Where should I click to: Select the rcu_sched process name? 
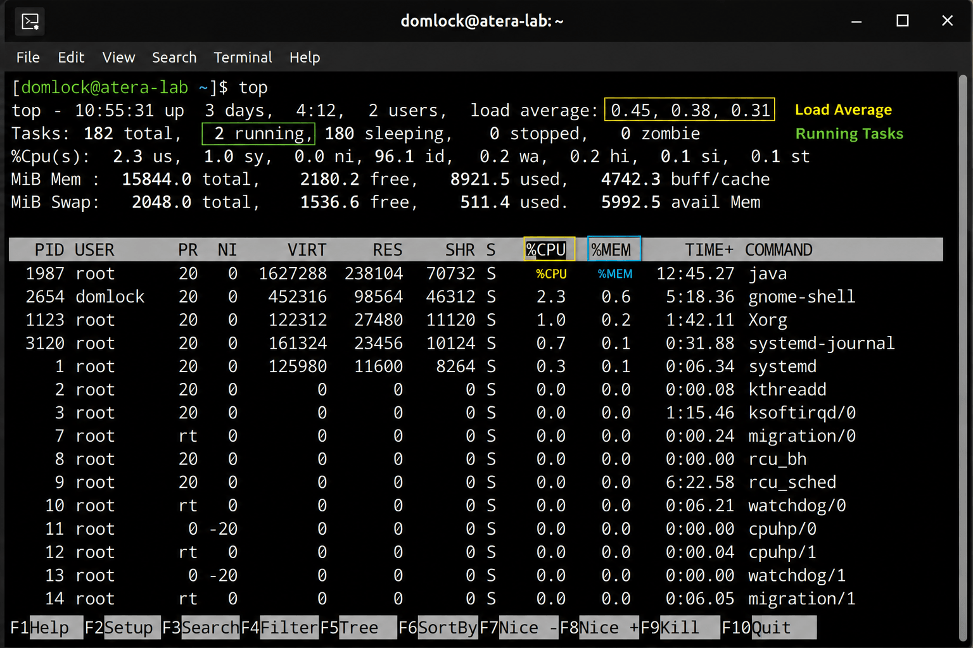[792, 482]
